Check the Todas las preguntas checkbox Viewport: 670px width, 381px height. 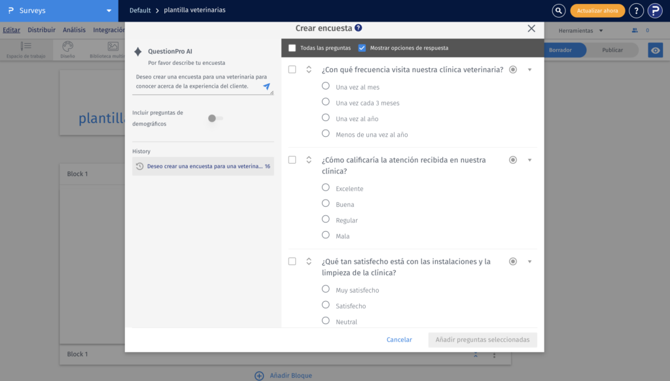tap(292, 48)
